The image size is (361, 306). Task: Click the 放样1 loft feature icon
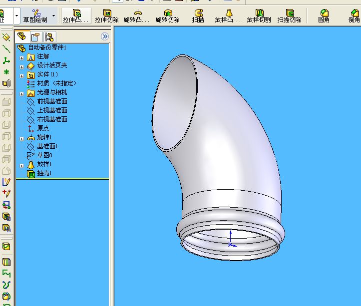(31, 165)
